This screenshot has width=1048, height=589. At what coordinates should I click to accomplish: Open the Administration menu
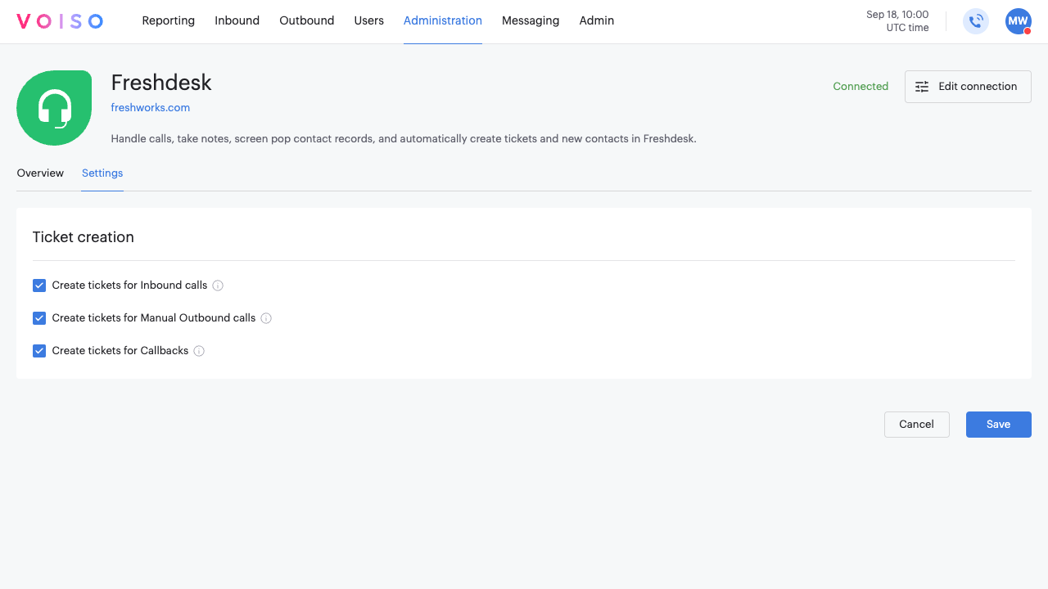coord(443,21)
